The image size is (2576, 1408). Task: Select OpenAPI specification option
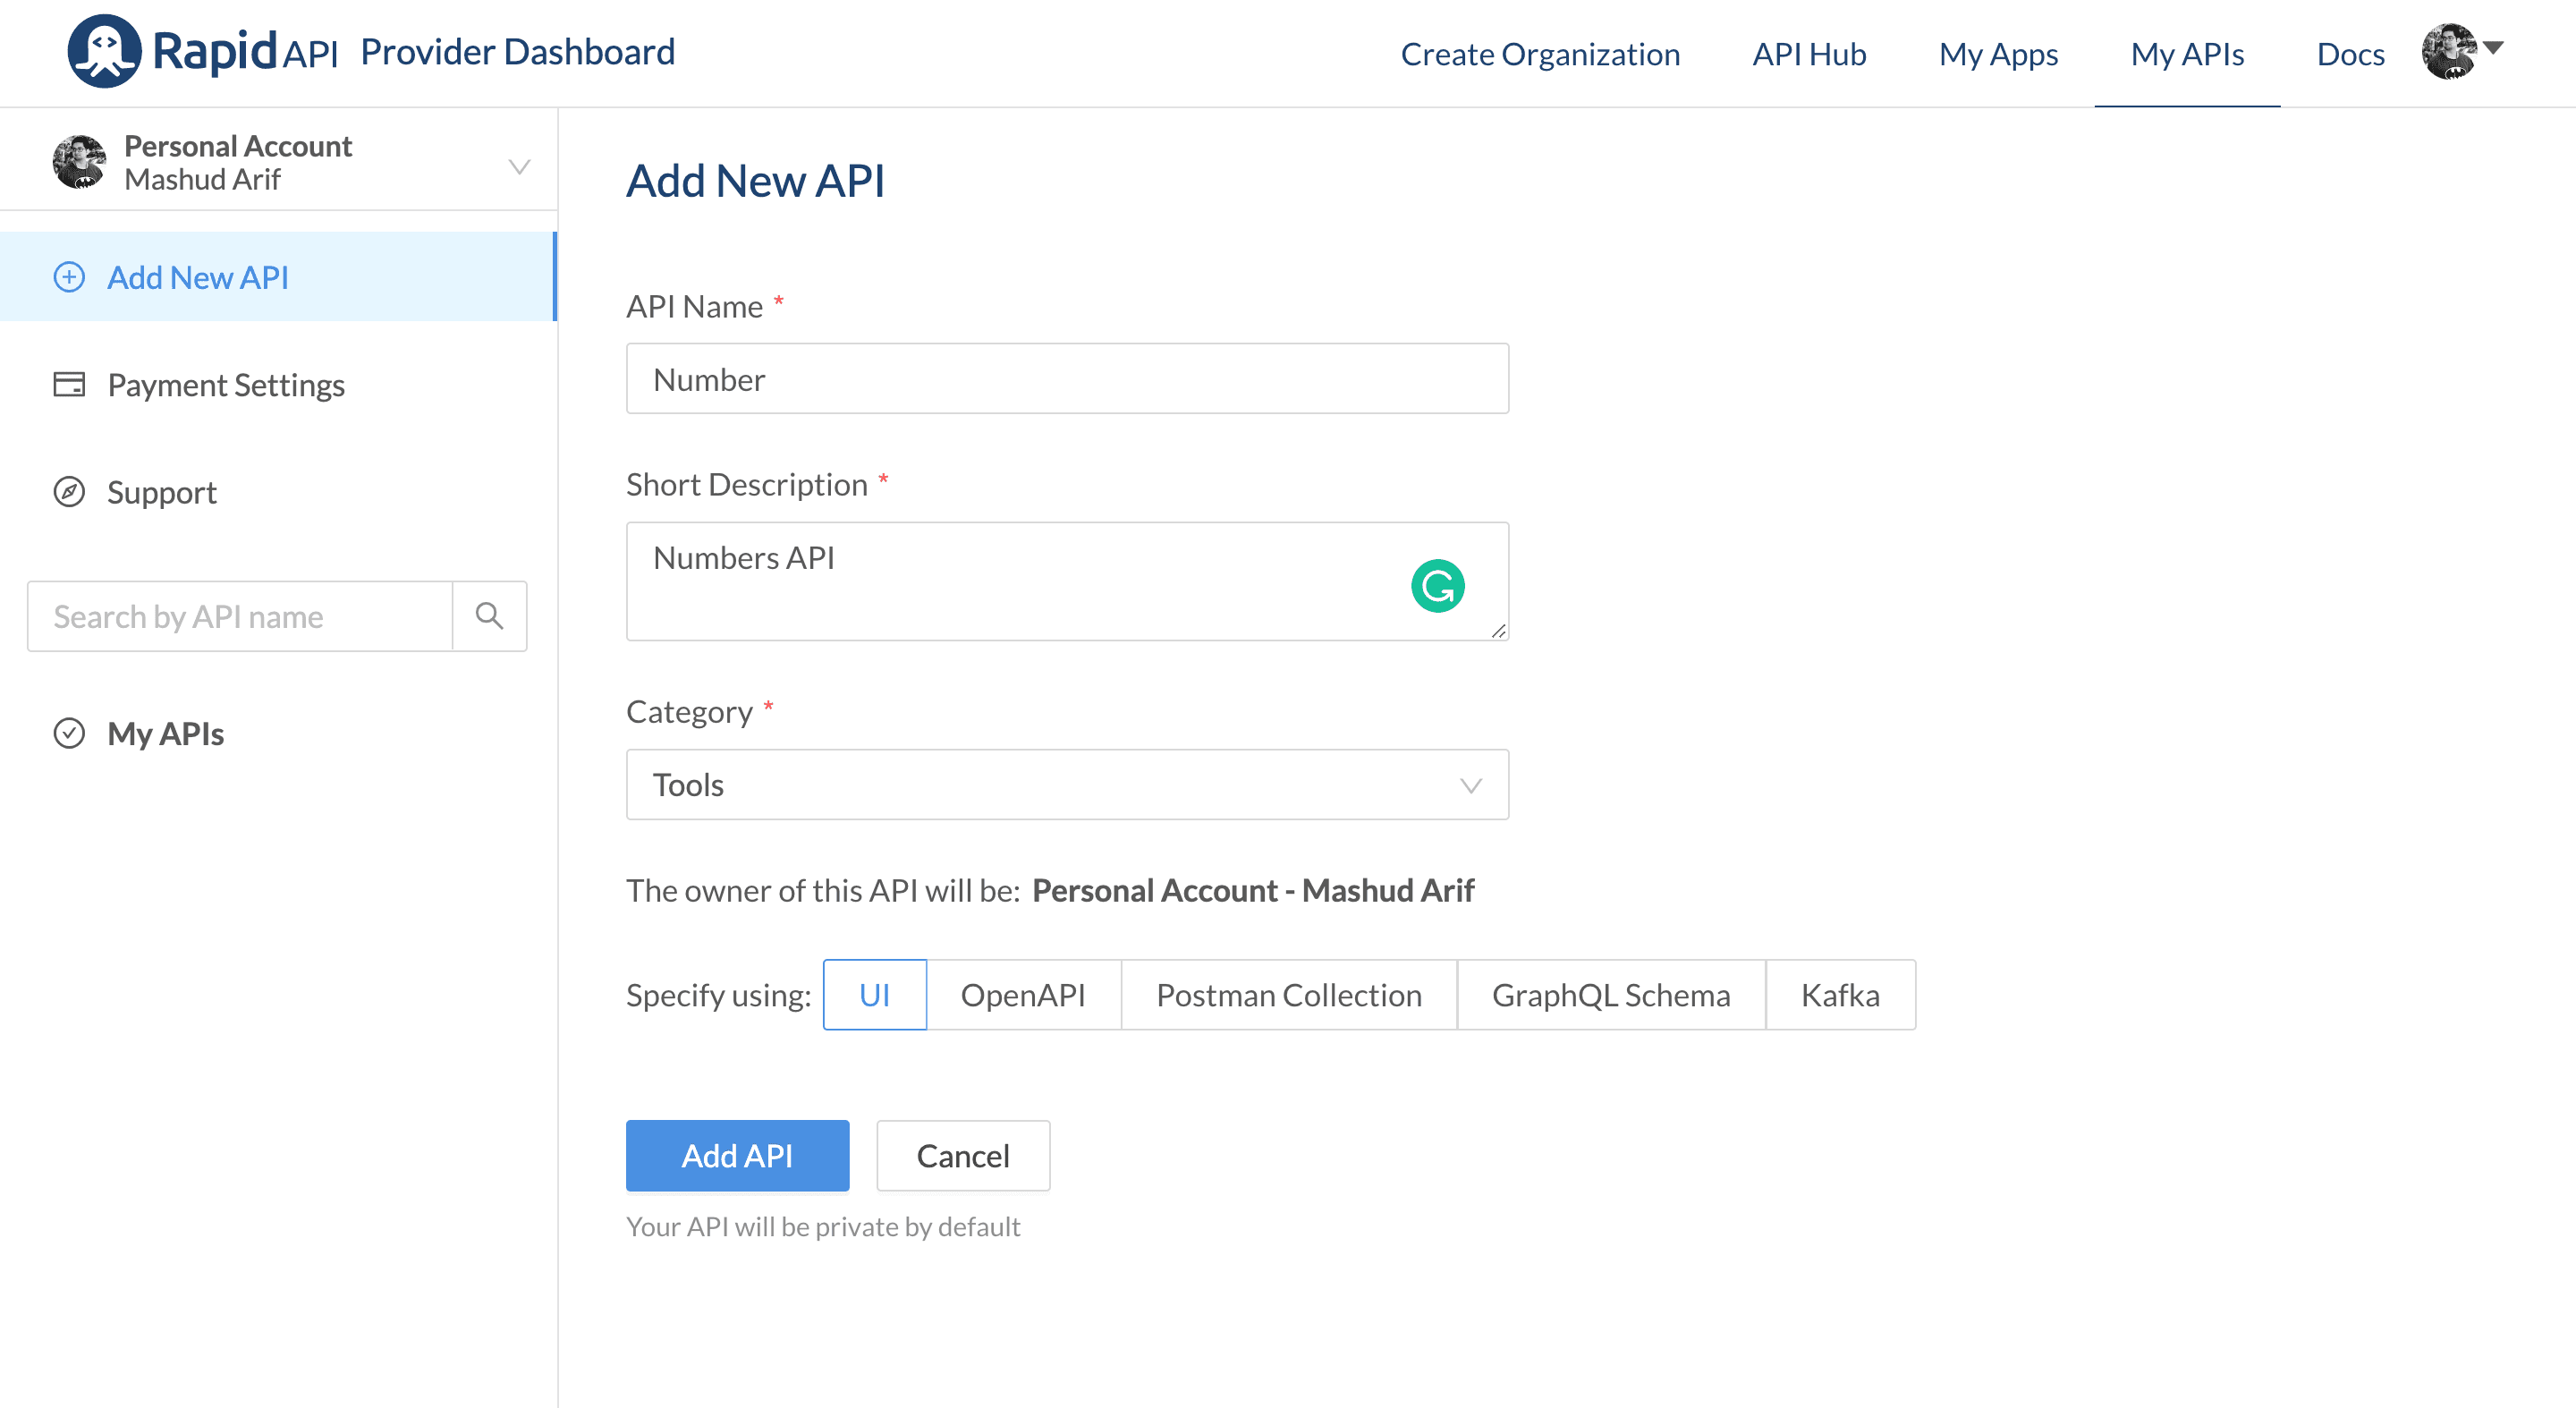pos(1023,995)
